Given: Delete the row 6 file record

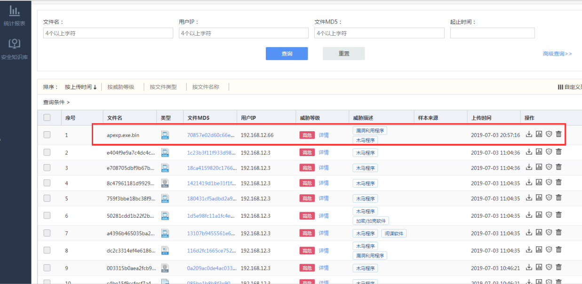Looking at the screenshot, I should [558, 215].
